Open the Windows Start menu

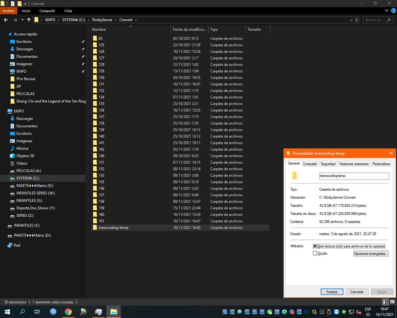point(7,312)
